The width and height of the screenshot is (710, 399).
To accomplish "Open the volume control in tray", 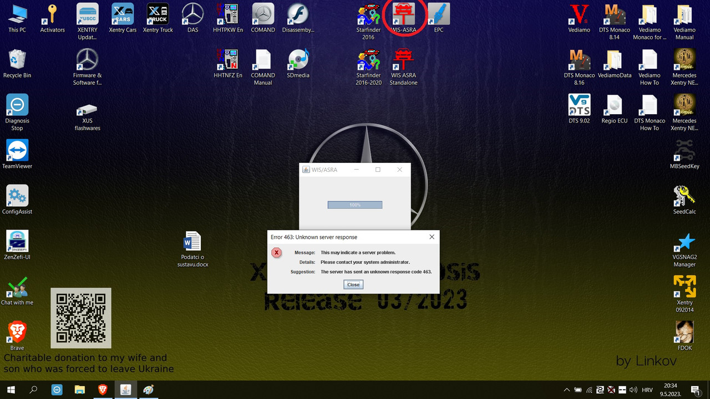I will coord(633,390).
